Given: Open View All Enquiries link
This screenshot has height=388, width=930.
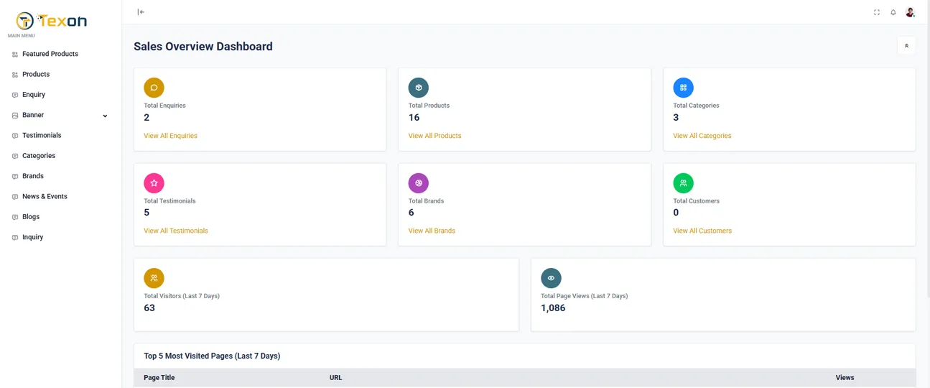Looking at the screenshot, I should click(x=170, y=136).
